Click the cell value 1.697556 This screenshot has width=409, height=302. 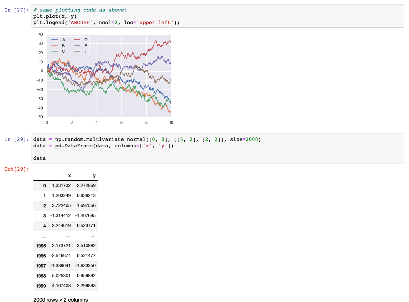pyautogui.click(x=86, y=206)
